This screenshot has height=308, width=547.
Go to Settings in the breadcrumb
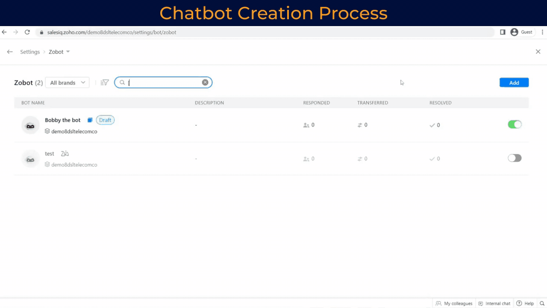[30, 52]
